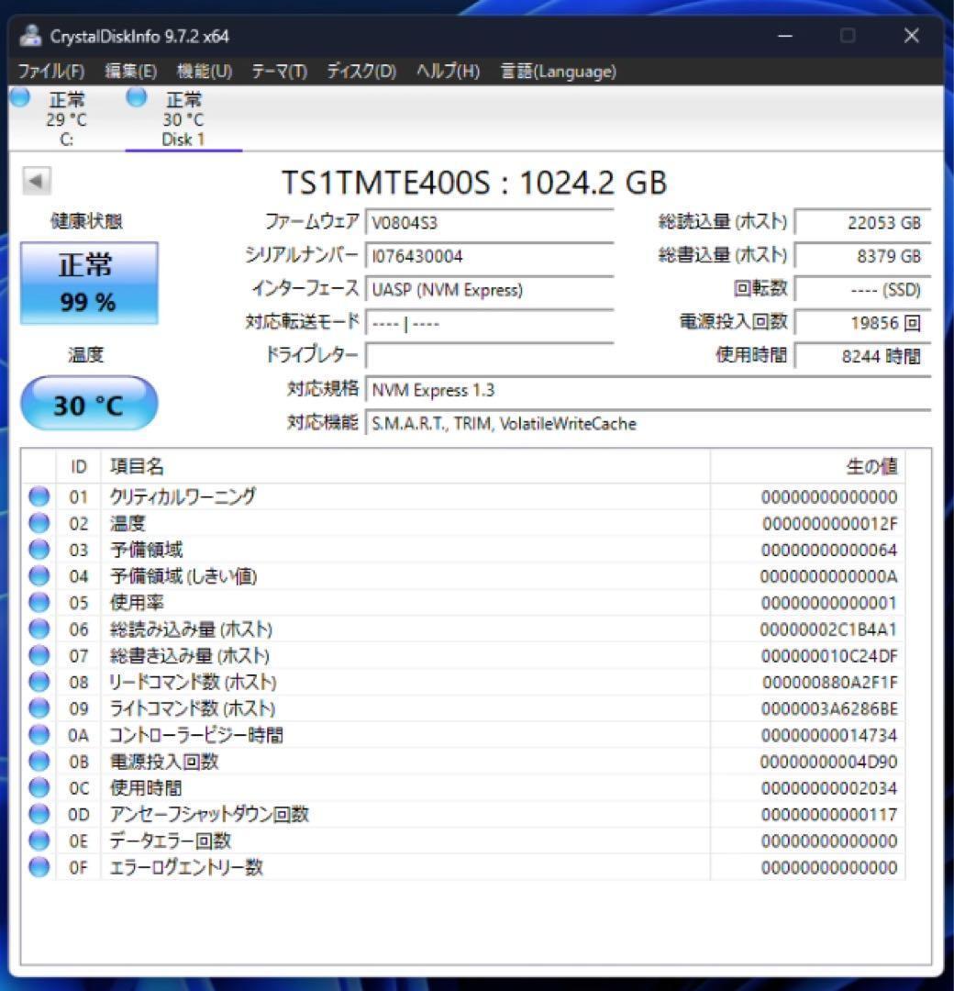Open the テーマ(T) menu
Image resolution: width=954 pixels, height=991 pixels.
[x=280, y=71]
